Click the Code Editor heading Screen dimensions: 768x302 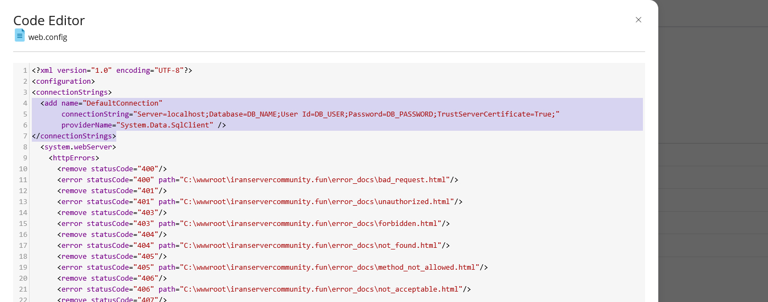pyautogui.click(x=49, y=21)
